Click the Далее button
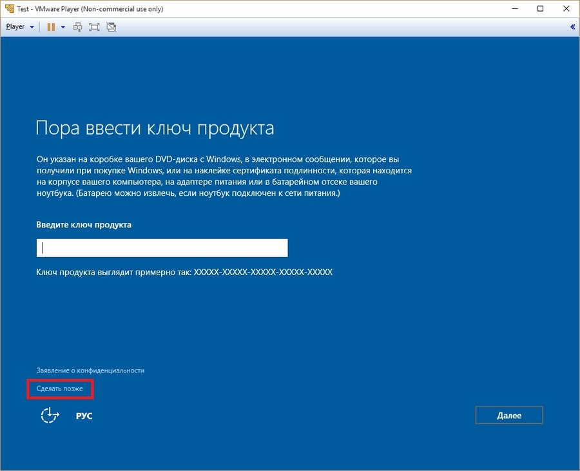Viewport: 580px width, 471px height. tap(509, 415)
